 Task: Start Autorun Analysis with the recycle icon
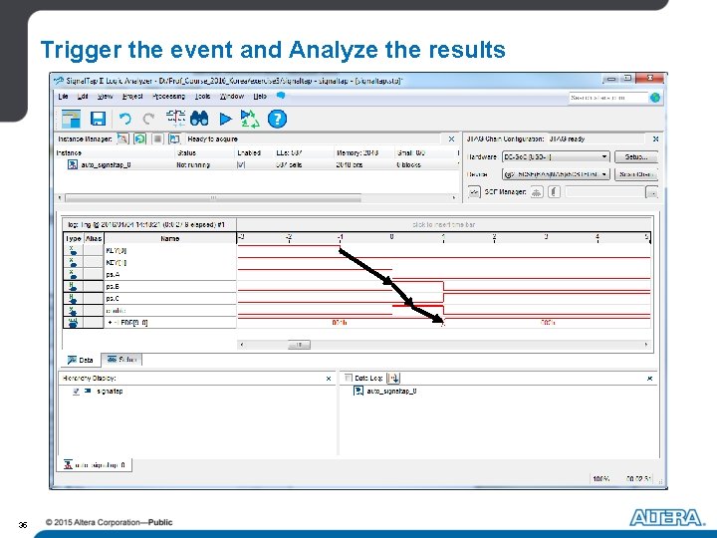(250, 119)
